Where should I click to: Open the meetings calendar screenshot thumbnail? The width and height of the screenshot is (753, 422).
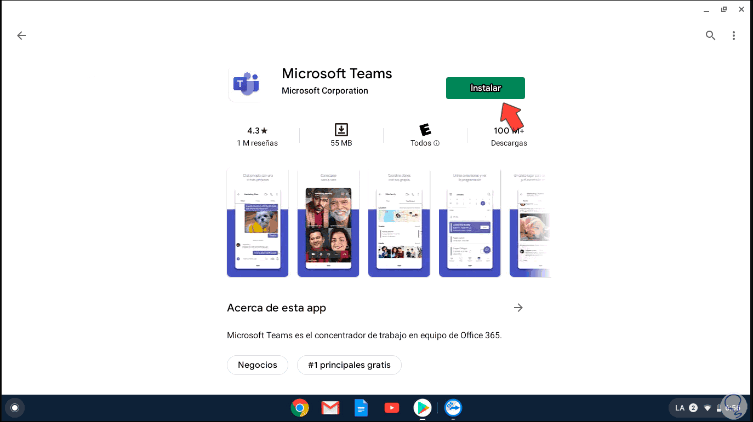click(470, 223)
